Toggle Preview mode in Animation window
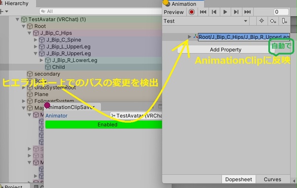This screenshot has height=188, width=297. point(174,12)
